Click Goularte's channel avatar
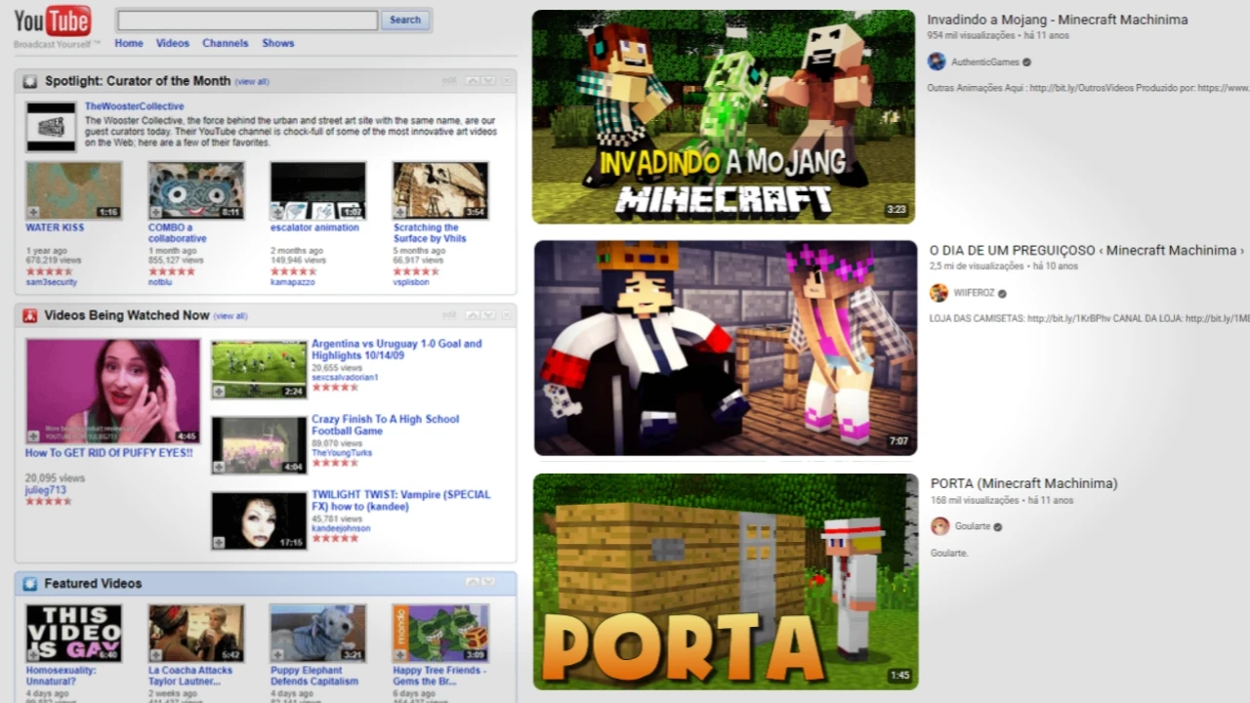Viewport: 1250px width, 703px height. 939,526
